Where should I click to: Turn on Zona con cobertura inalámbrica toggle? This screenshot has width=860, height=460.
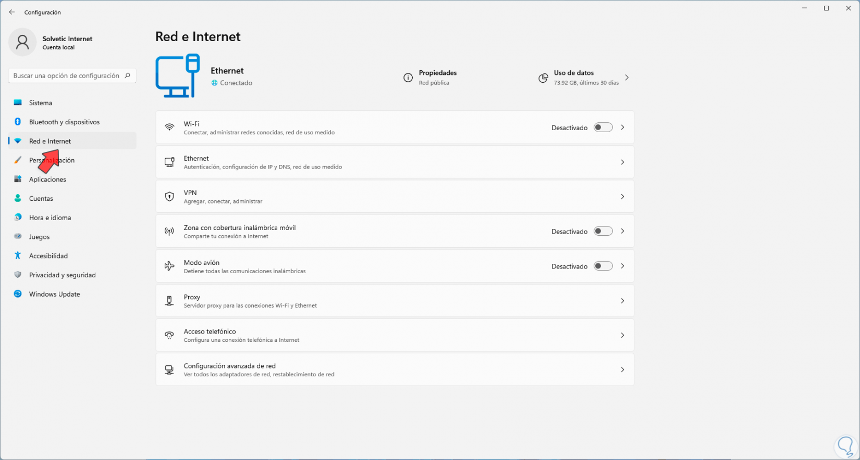click(x=603, y=231)
